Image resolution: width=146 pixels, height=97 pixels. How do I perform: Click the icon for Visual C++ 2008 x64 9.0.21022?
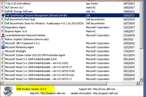pyautogui.click(x=3, y=63)
